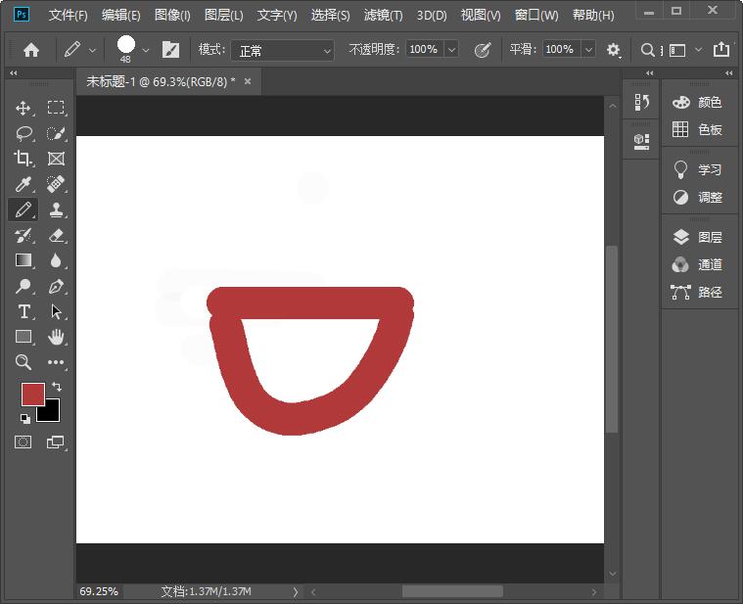This screenshot has height=604, width=743.
Task: Select the Lasso tool
Action: pos(23,133)
